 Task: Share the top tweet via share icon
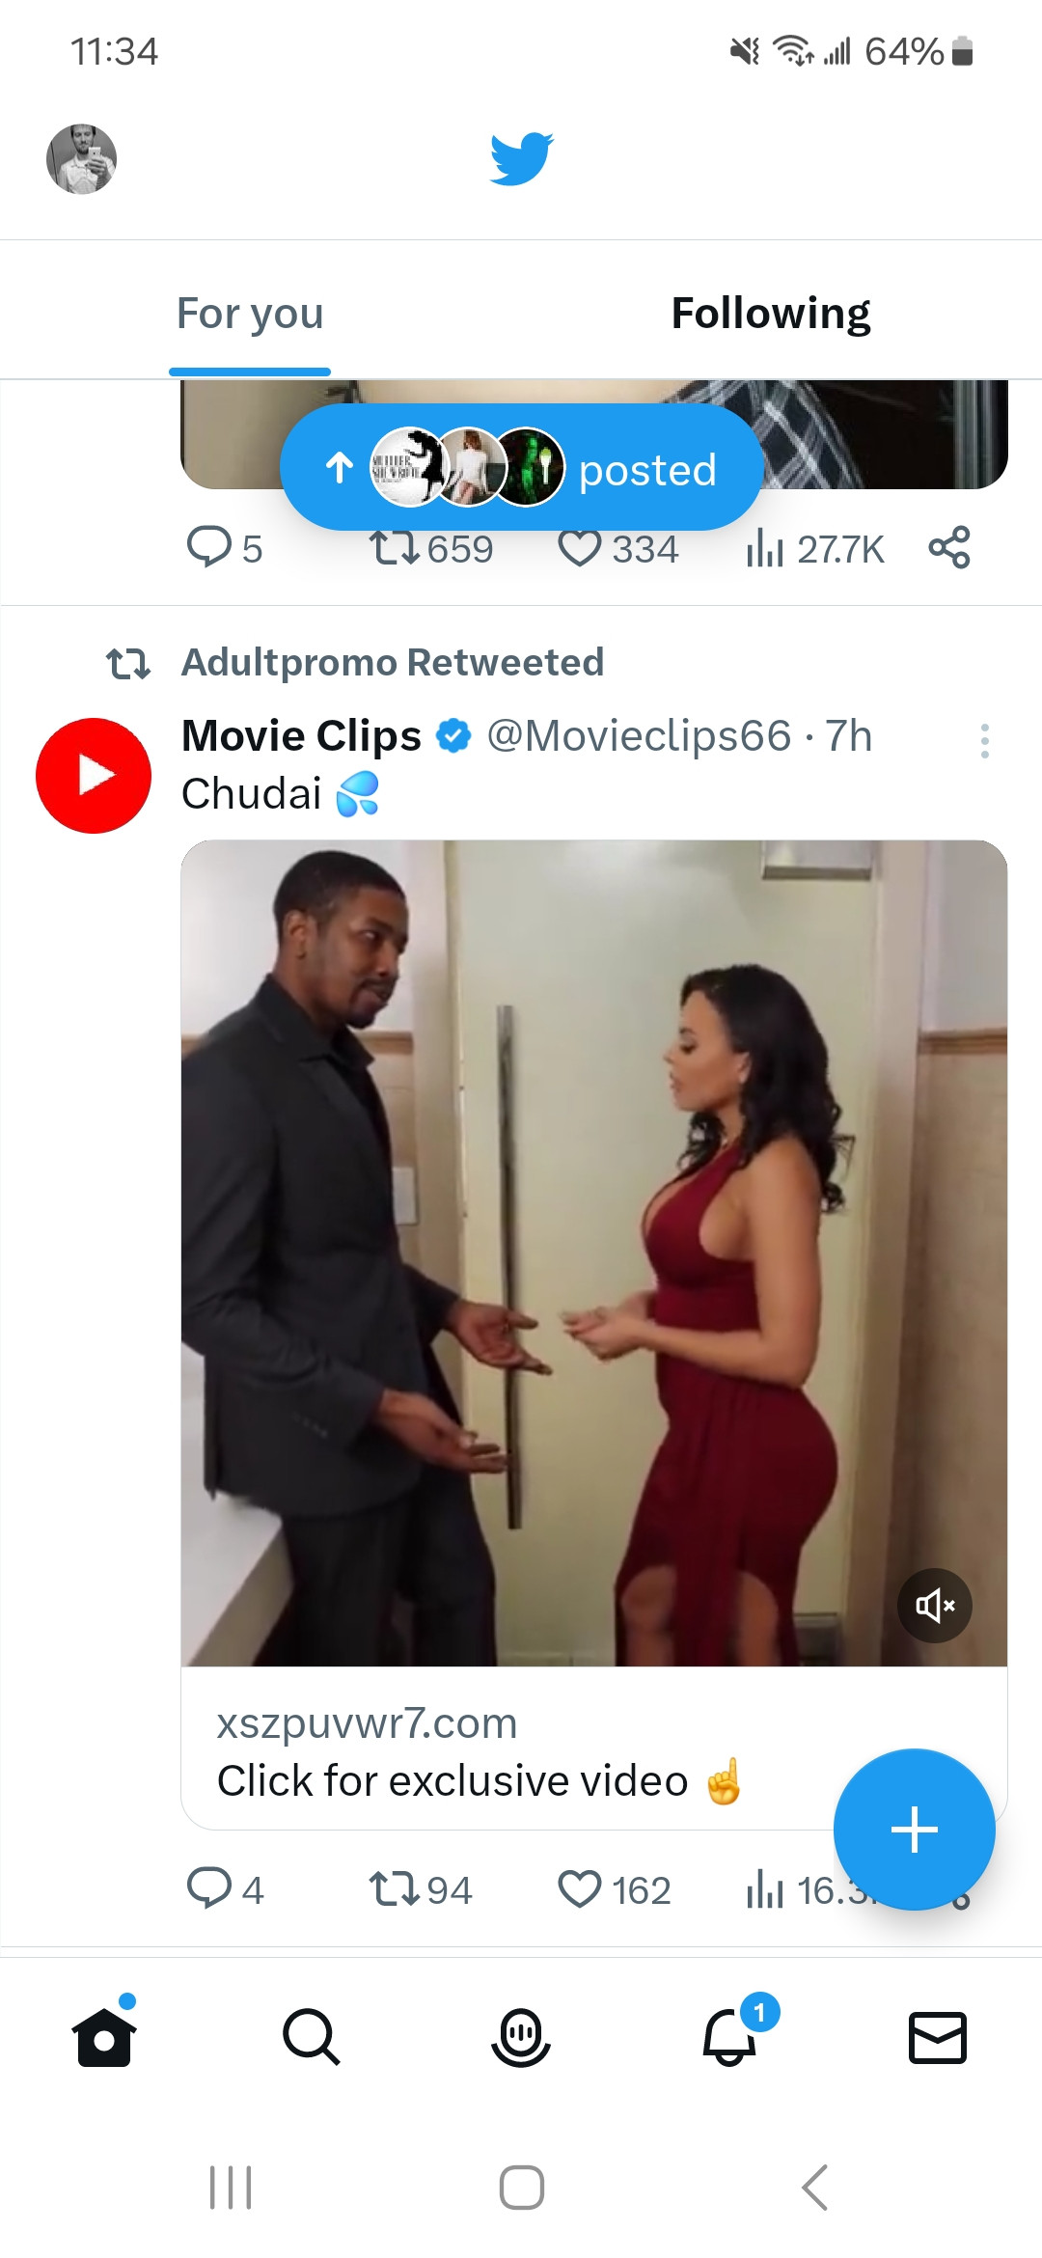[949, 547]
